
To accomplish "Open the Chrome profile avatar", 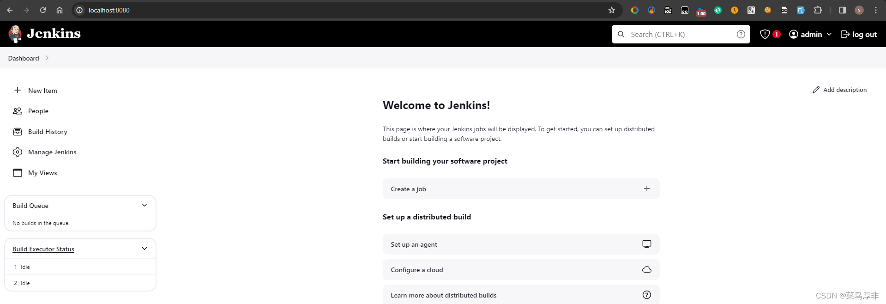I will (859, 10).
